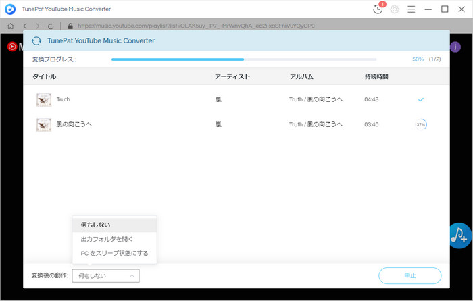Maximize the TunePat window
This screenshot has width=473, height=301.
coord(445,9)
